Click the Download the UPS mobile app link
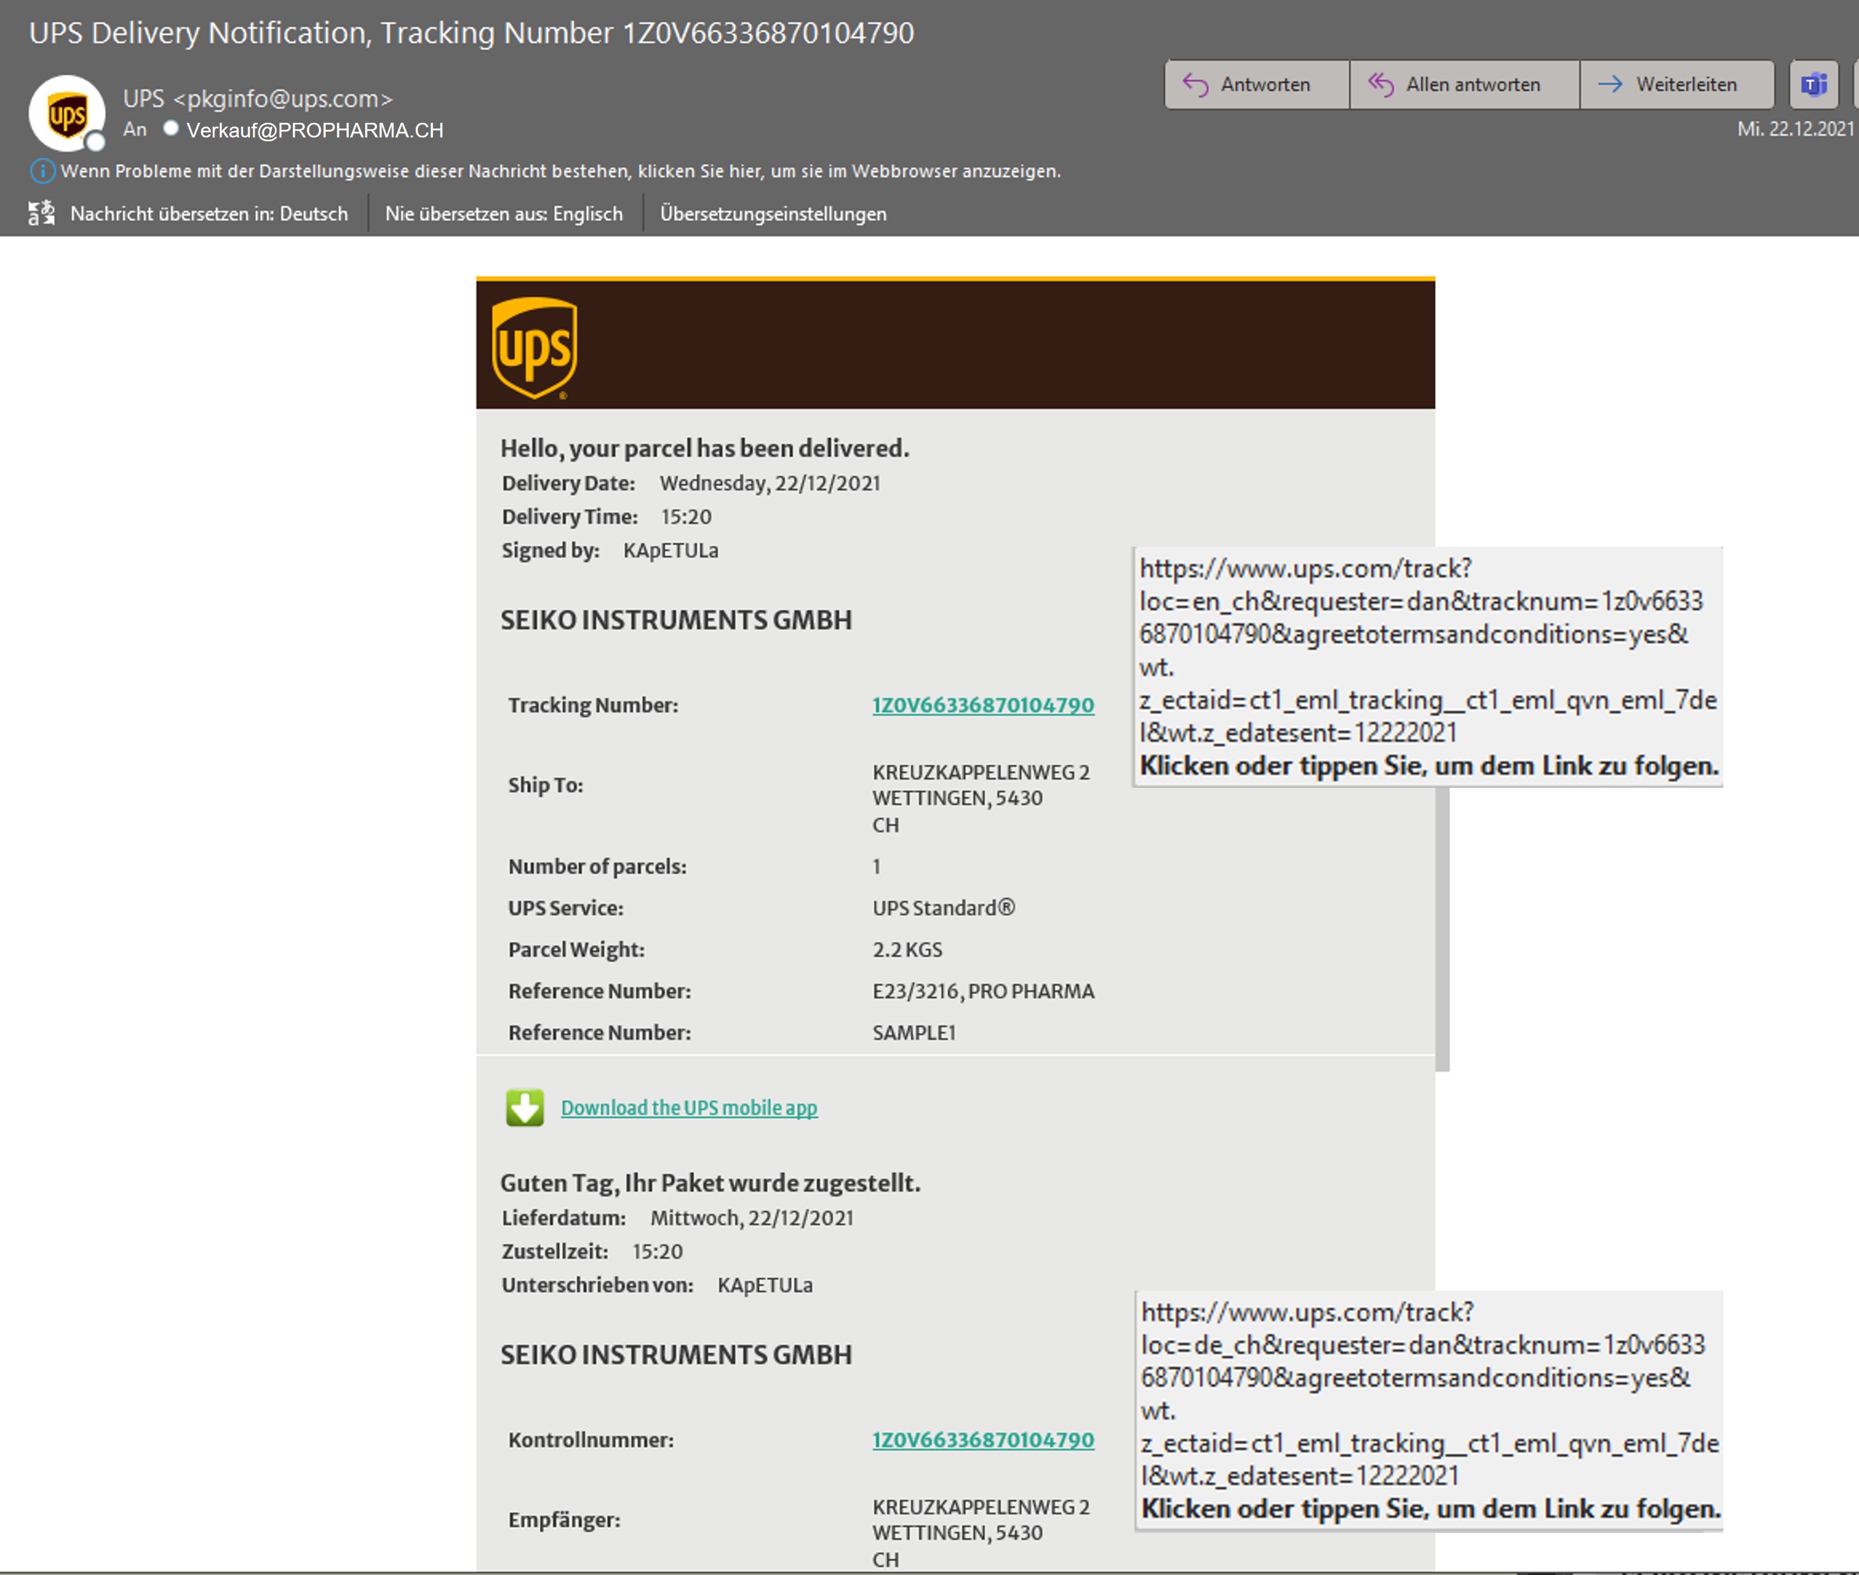This screenshot has height=1575, width=1859. coord(689,1108)
